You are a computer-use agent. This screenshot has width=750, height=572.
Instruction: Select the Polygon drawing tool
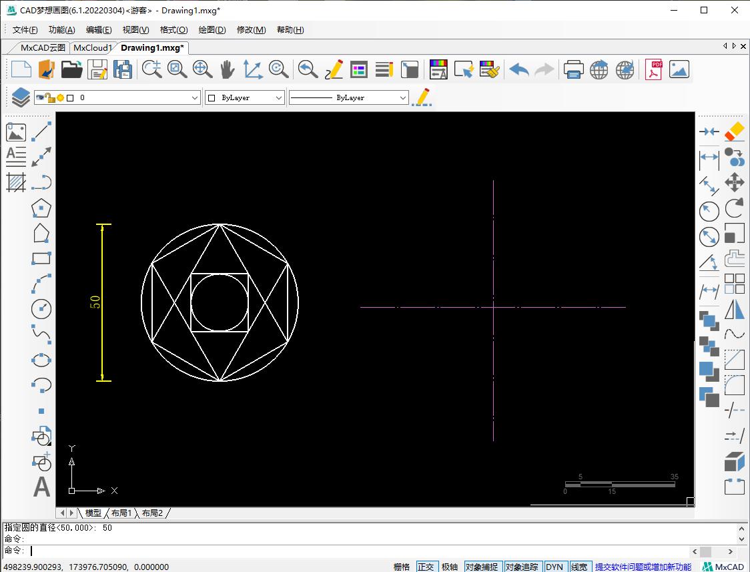[x=41, y=208]
